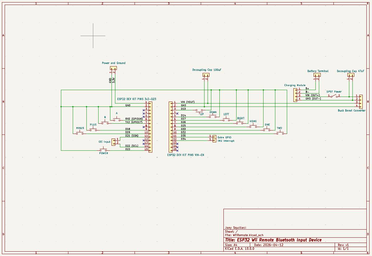372x256 pixels.
Task: Click the 'VIN (VOUT)' net label
Action: click(x=188, y=102)
